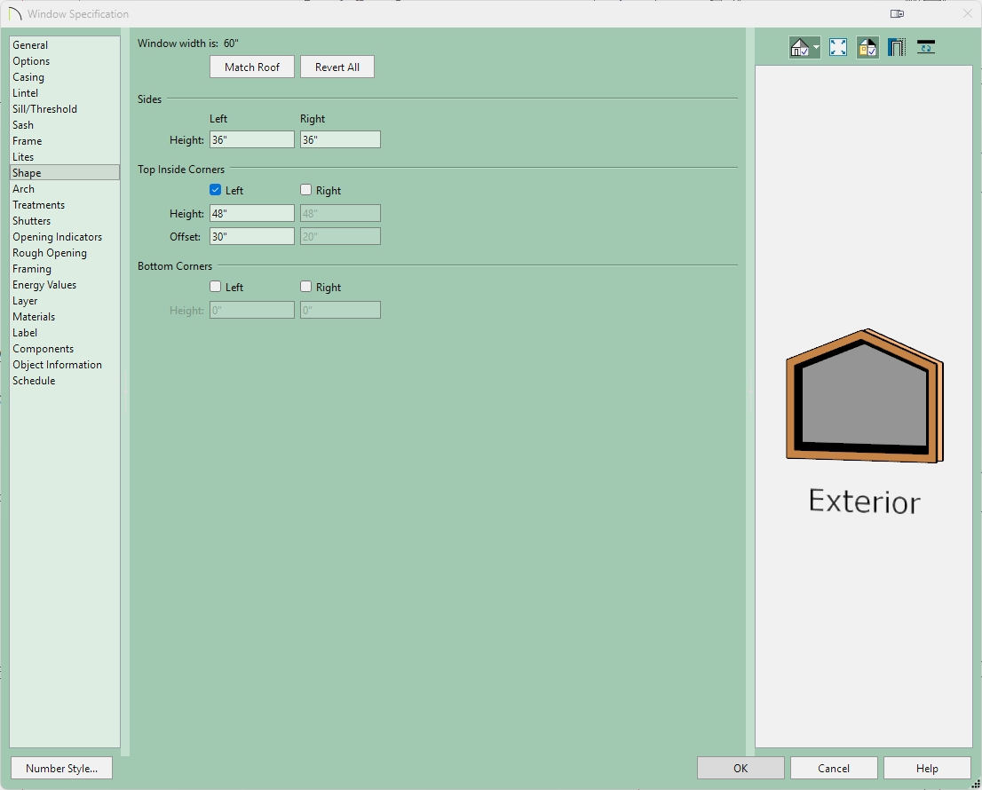Select Energy Values in the side list
Viewport: 982px width, 790px height.
[44, 285]
